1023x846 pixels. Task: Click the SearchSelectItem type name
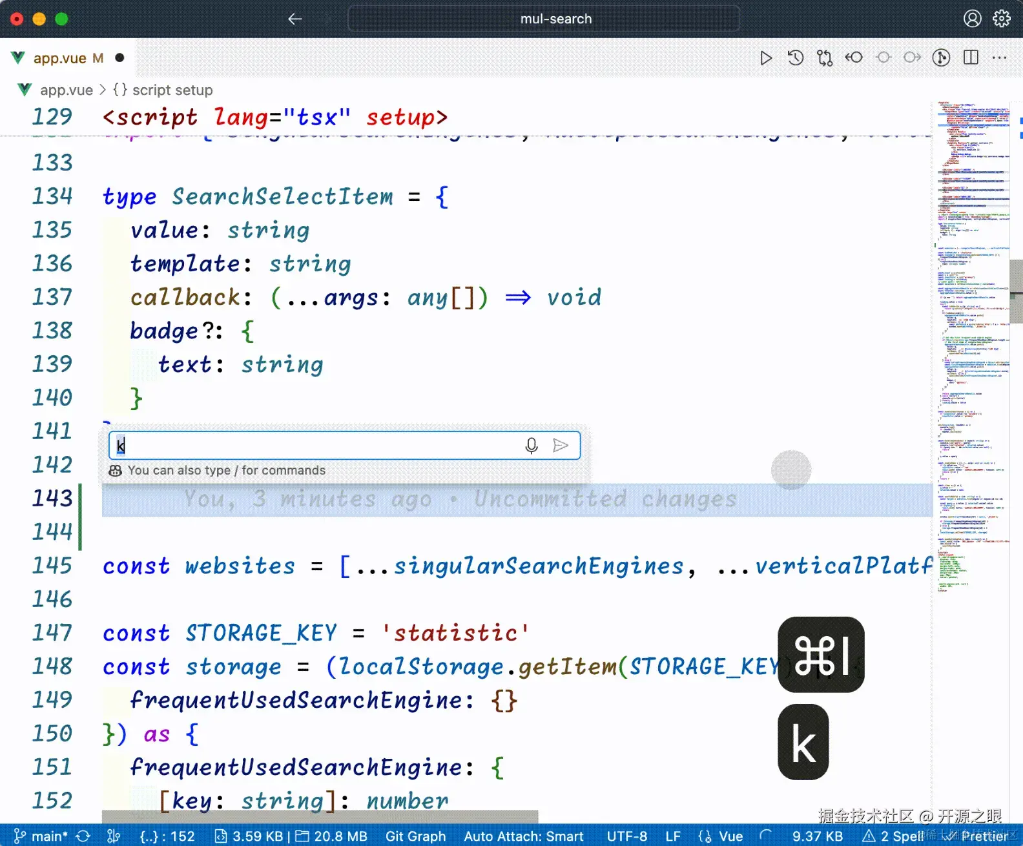(x=282, y=196)
